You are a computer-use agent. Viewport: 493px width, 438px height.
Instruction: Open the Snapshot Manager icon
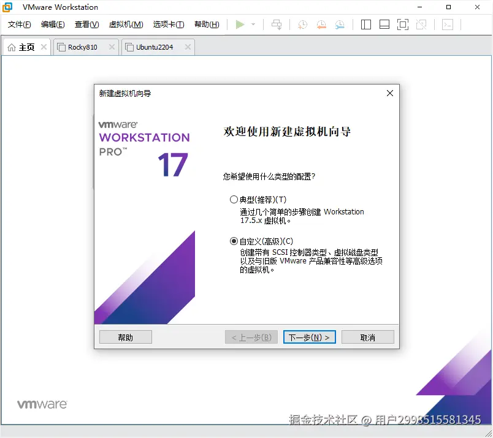340,25
